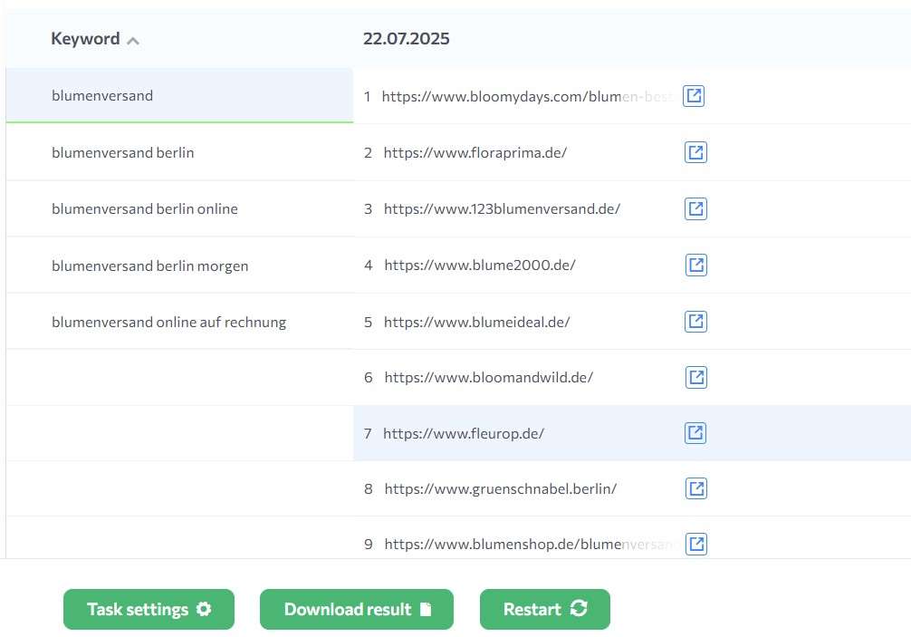Click the bloomydays.com URL text
Image resolution: width=911 pixels, height=637 pixels.
click(526, 96)
